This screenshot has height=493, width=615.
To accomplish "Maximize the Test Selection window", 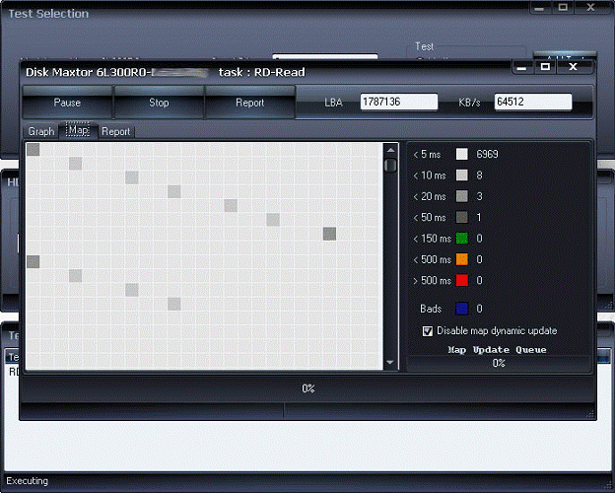I will 563,7.
